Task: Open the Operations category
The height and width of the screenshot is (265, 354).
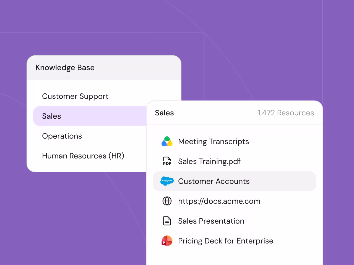Action: point(62,136)
